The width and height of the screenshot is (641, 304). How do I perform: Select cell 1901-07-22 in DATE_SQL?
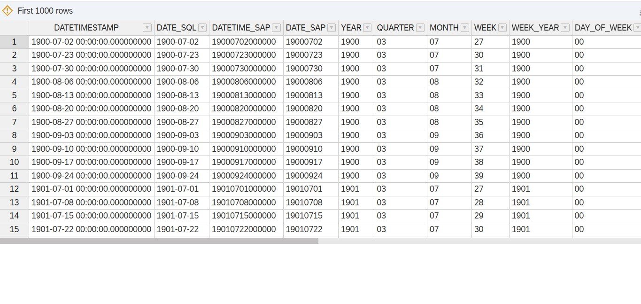182,229
